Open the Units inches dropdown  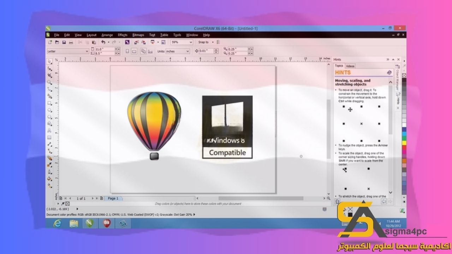tap(188, 51)
